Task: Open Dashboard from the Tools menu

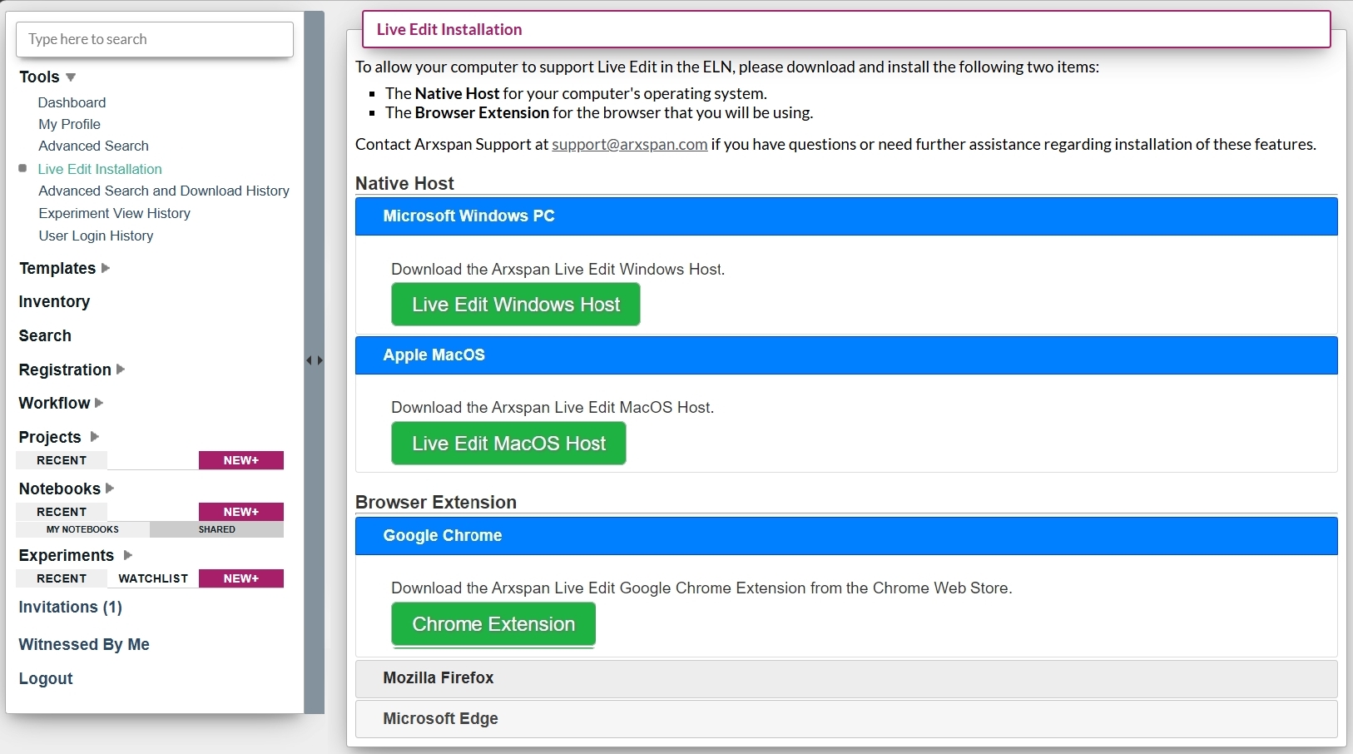Action: [x=72, y=102]
